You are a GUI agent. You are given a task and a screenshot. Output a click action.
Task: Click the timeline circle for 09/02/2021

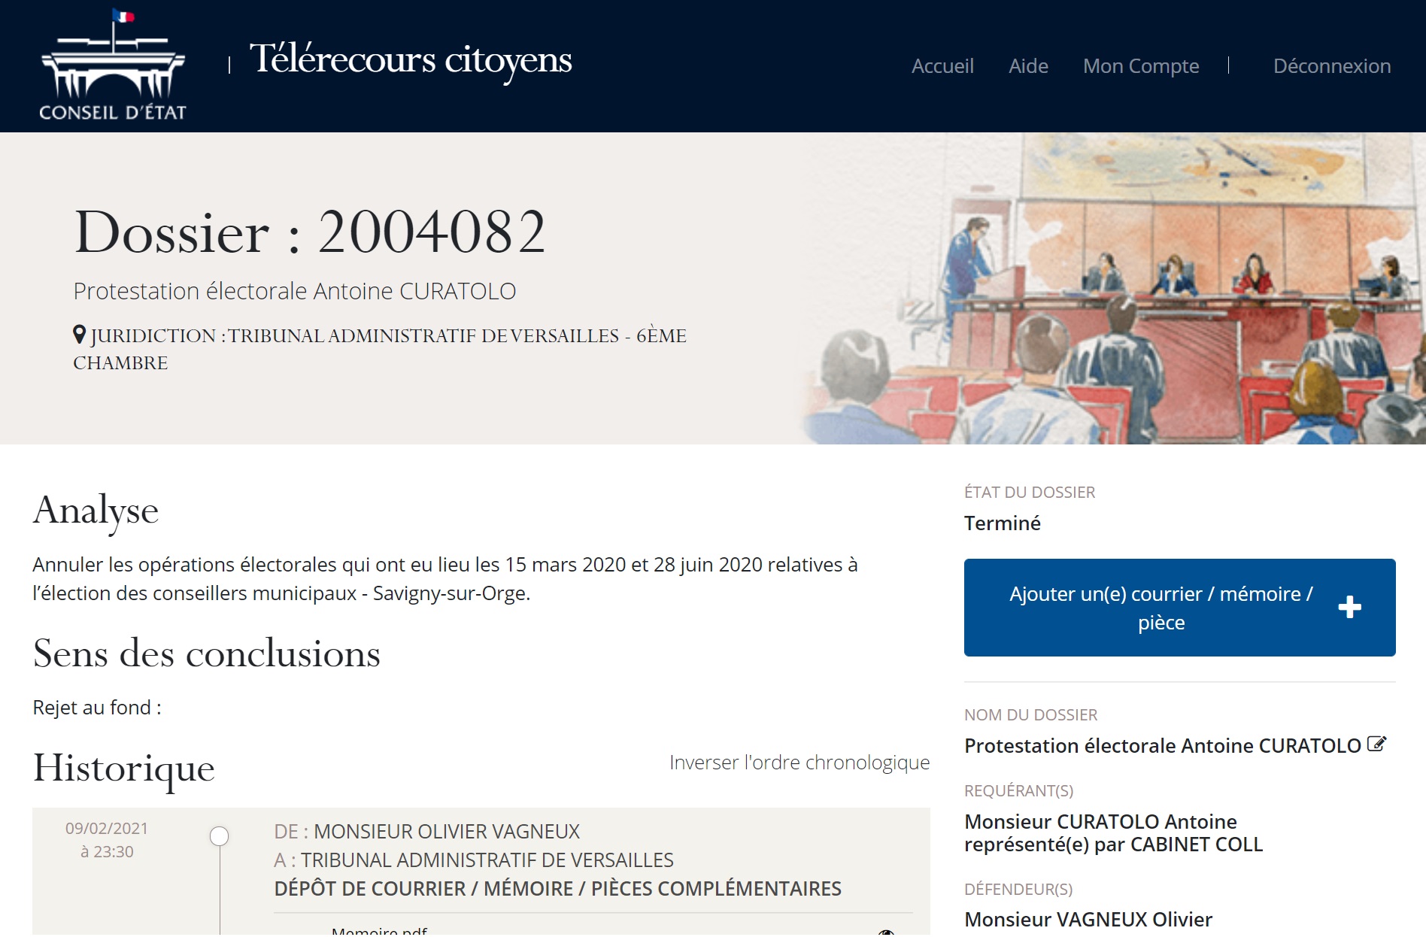(219, 836)
